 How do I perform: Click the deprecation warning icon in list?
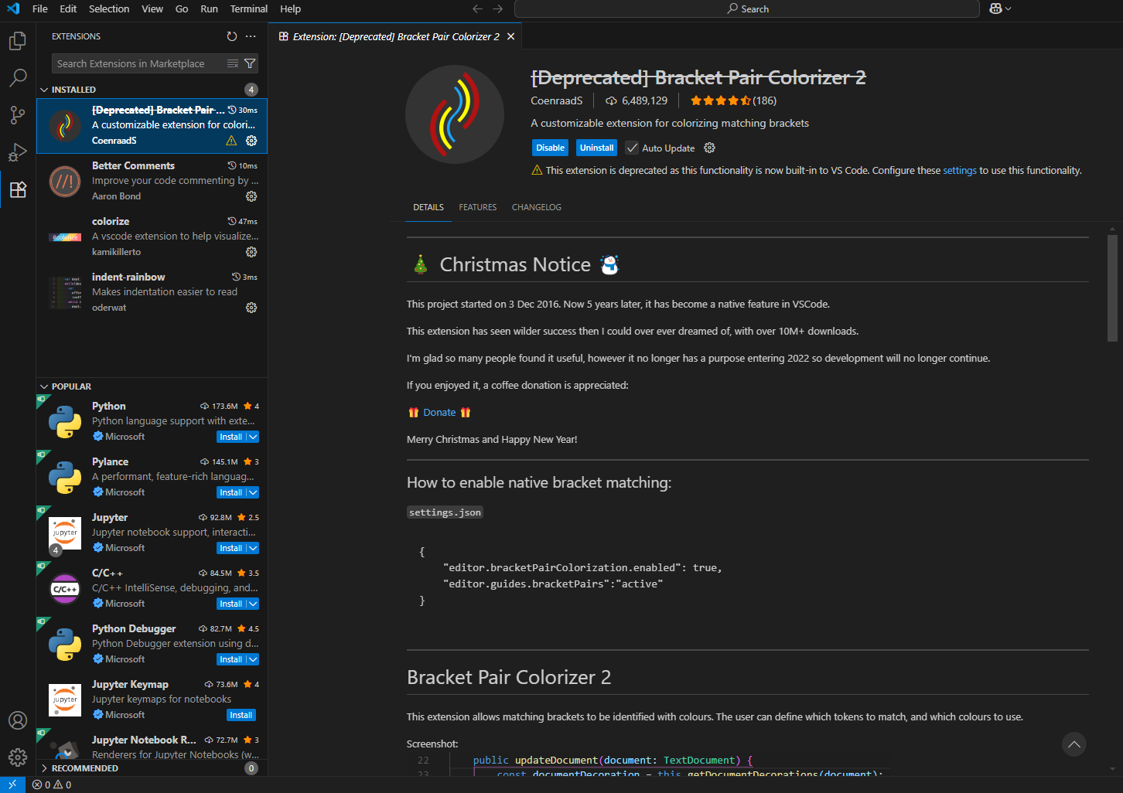click(x=231, y=141)
